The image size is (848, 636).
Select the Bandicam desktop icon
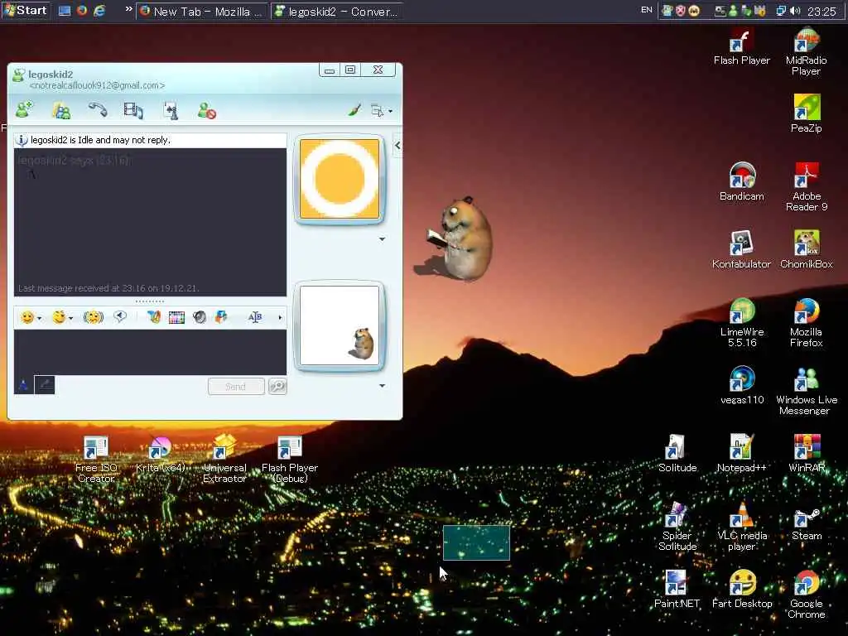click(741, 181)
